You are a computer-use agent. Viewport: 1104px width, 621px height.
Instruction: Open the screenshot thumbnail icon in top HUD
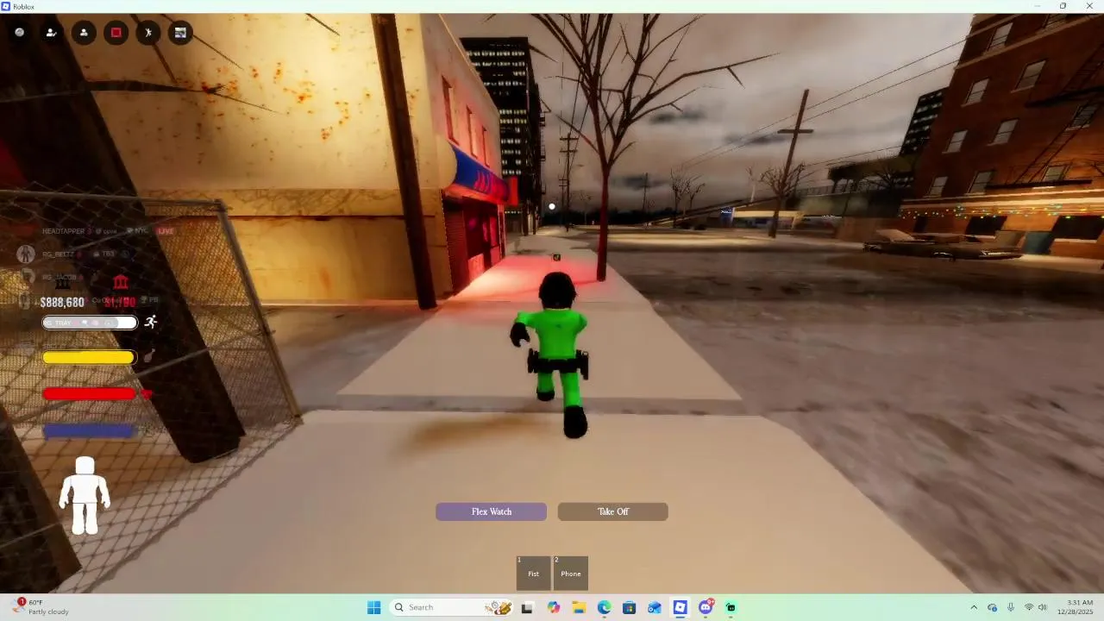pos(180,33)
